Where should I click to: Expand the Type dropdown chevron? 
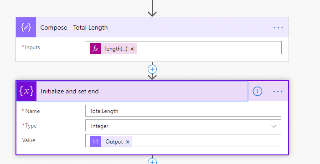274,126
